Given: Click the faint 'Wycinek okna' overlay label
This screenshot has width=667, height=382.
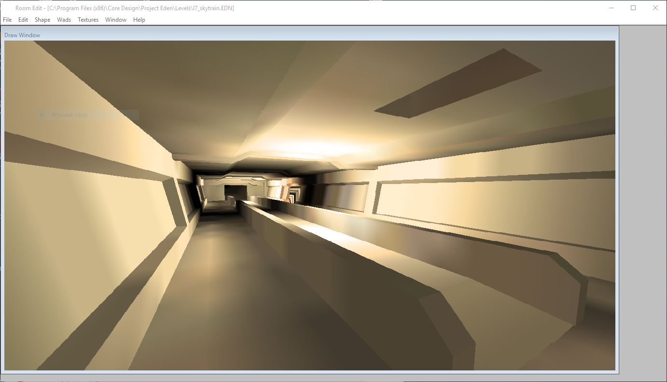Looking at the screenshot, I should [69, 115].
